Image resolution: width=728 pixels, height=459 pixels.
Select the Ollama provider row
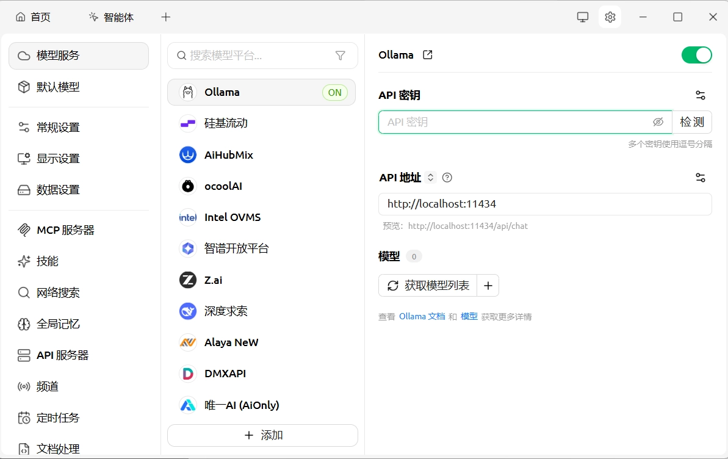pyautogui.click(x=261, y=92)
